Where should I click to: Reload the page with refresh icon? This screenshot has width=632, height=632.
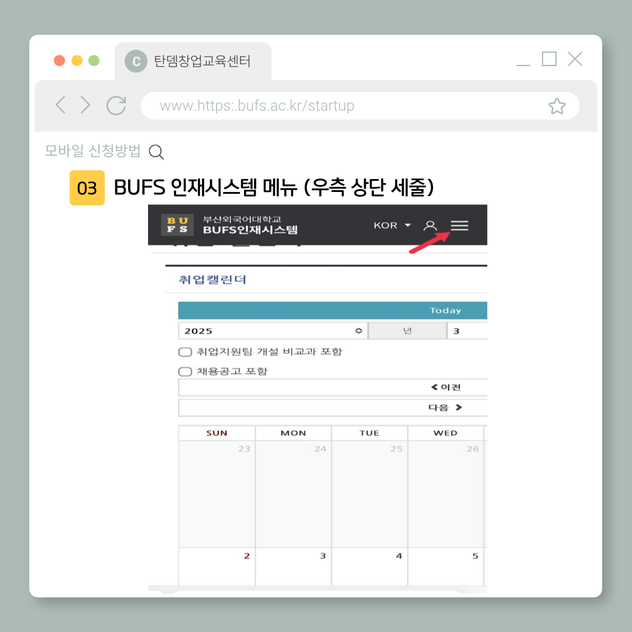click(x=116, y=105)
